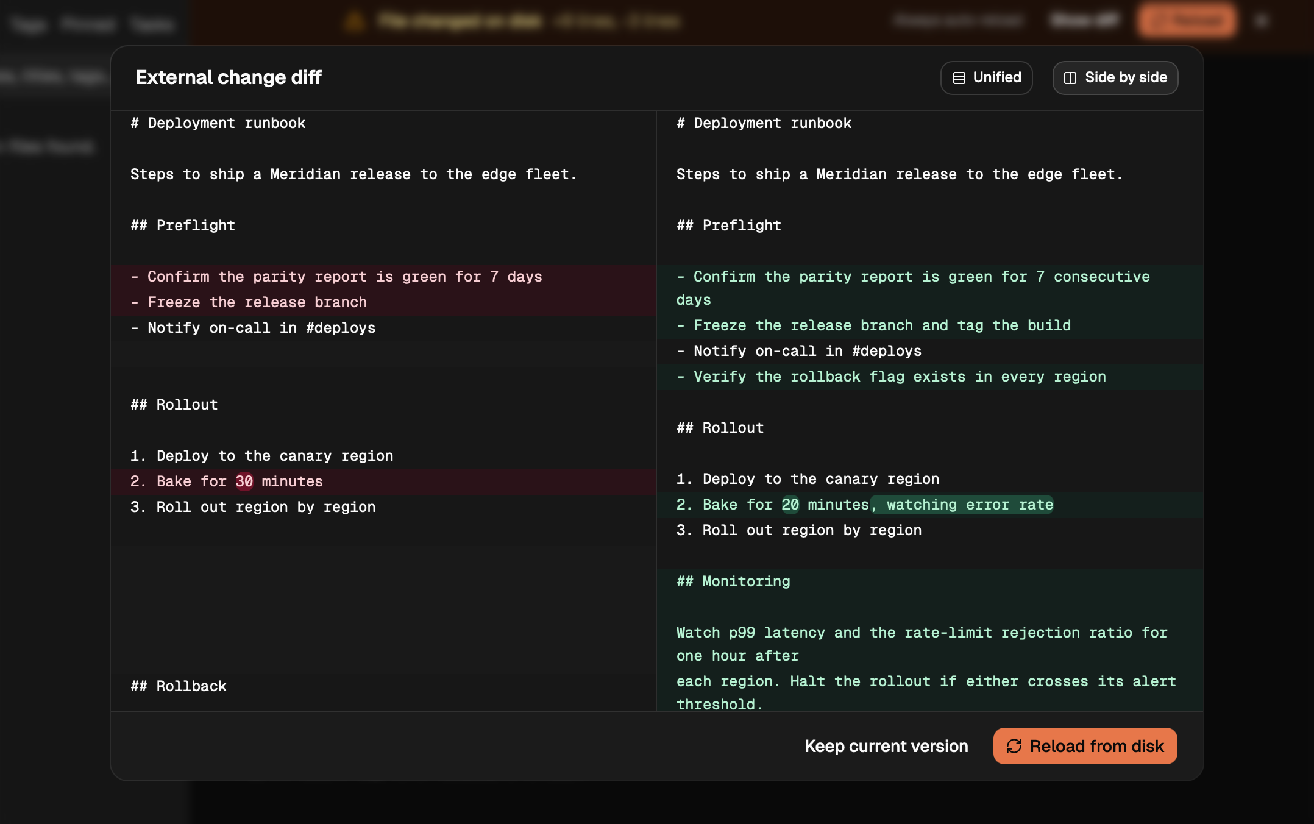Select removed line 'Bake for 30 minutes'
The width and height of the screenshot is (1314, 824).
(383, 481)
